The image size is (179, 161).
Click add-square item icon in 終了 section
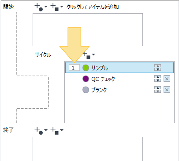pos(55,131)
